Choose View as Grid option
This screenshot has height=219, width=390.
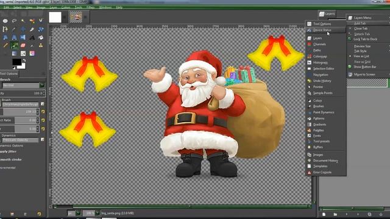click(362, 61)
